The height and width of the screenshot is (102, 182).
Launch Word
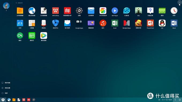pyautogui.click(x=174, y=23)
